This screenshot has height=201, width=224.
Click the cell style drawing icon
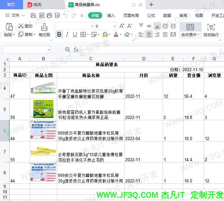[94, 34]
